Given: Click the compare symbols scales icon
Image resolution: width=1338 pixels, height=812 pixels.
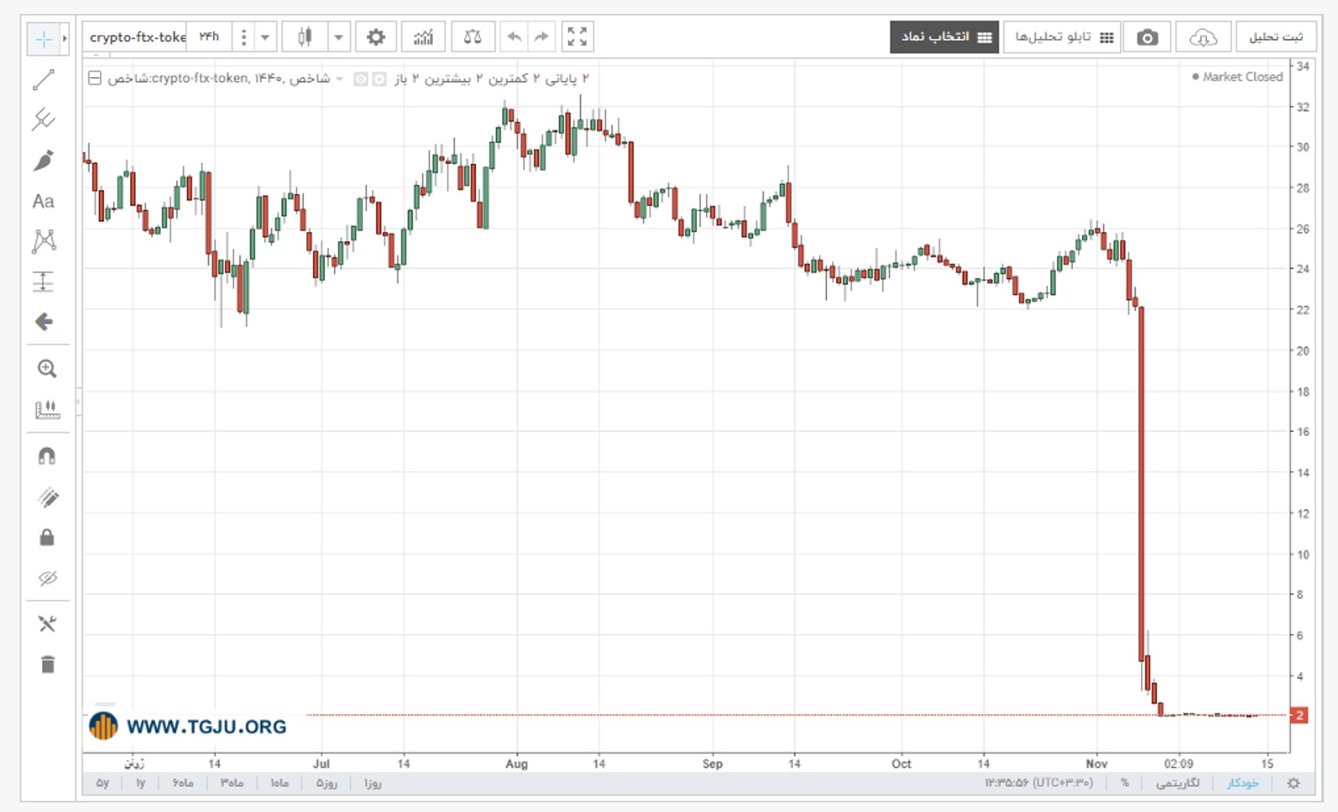Looking at the screenshot, I should pyautogui.click(x=472, y=37).
